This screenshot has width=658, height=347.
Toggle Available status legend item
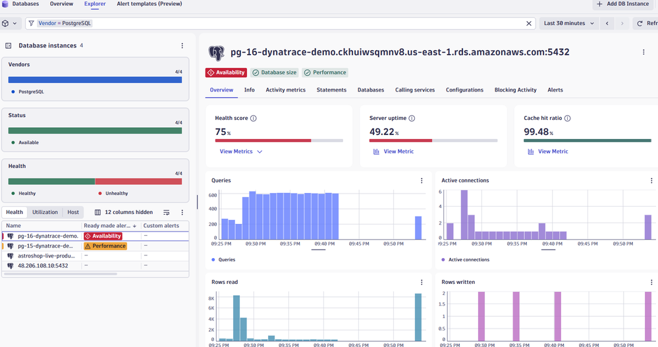click(x=25, y=143)
